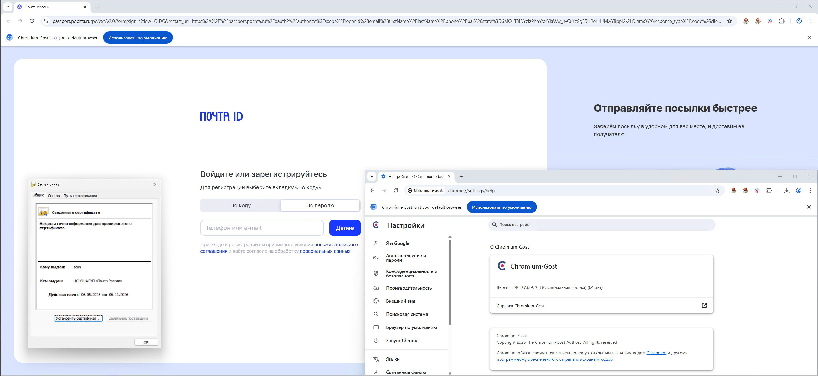Expand tab search dropdown in top browser
Screen dimensions: 818x376
[x=8, y=7]
